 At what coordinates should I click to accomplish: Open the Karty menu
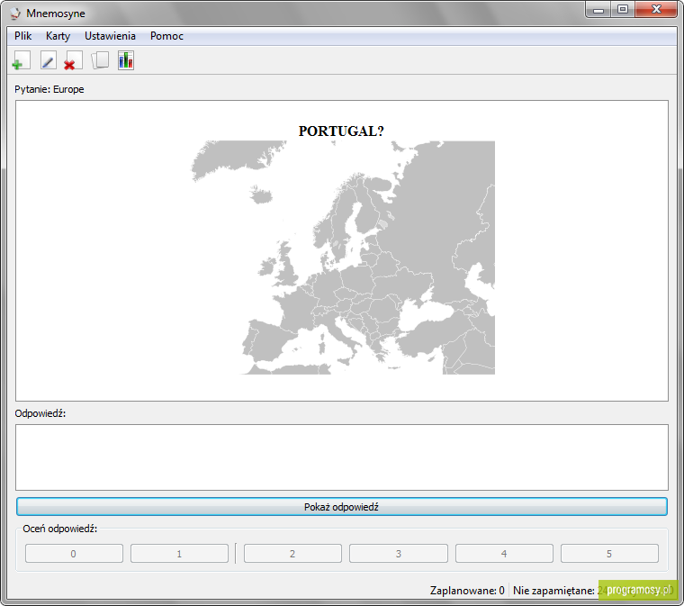point(58,36)
